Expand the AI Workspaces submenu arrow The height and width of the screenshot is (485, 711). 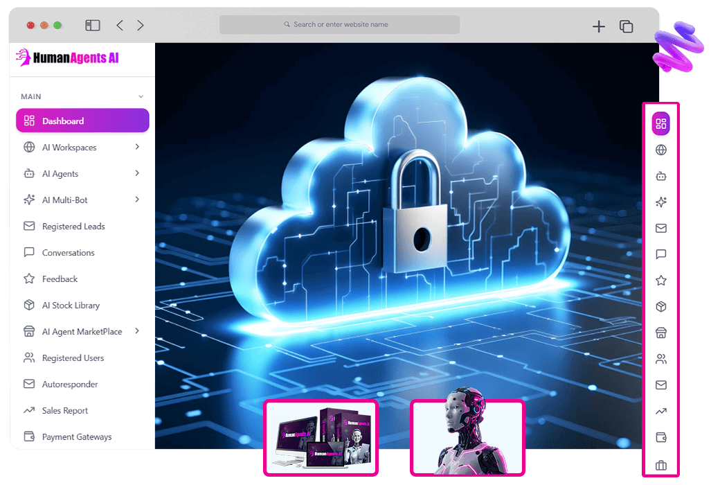tap(137, 147)
